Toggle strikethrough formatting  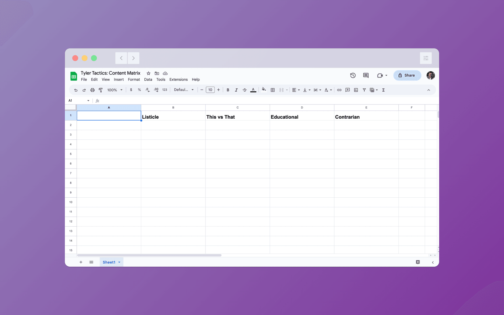[245, 90]
